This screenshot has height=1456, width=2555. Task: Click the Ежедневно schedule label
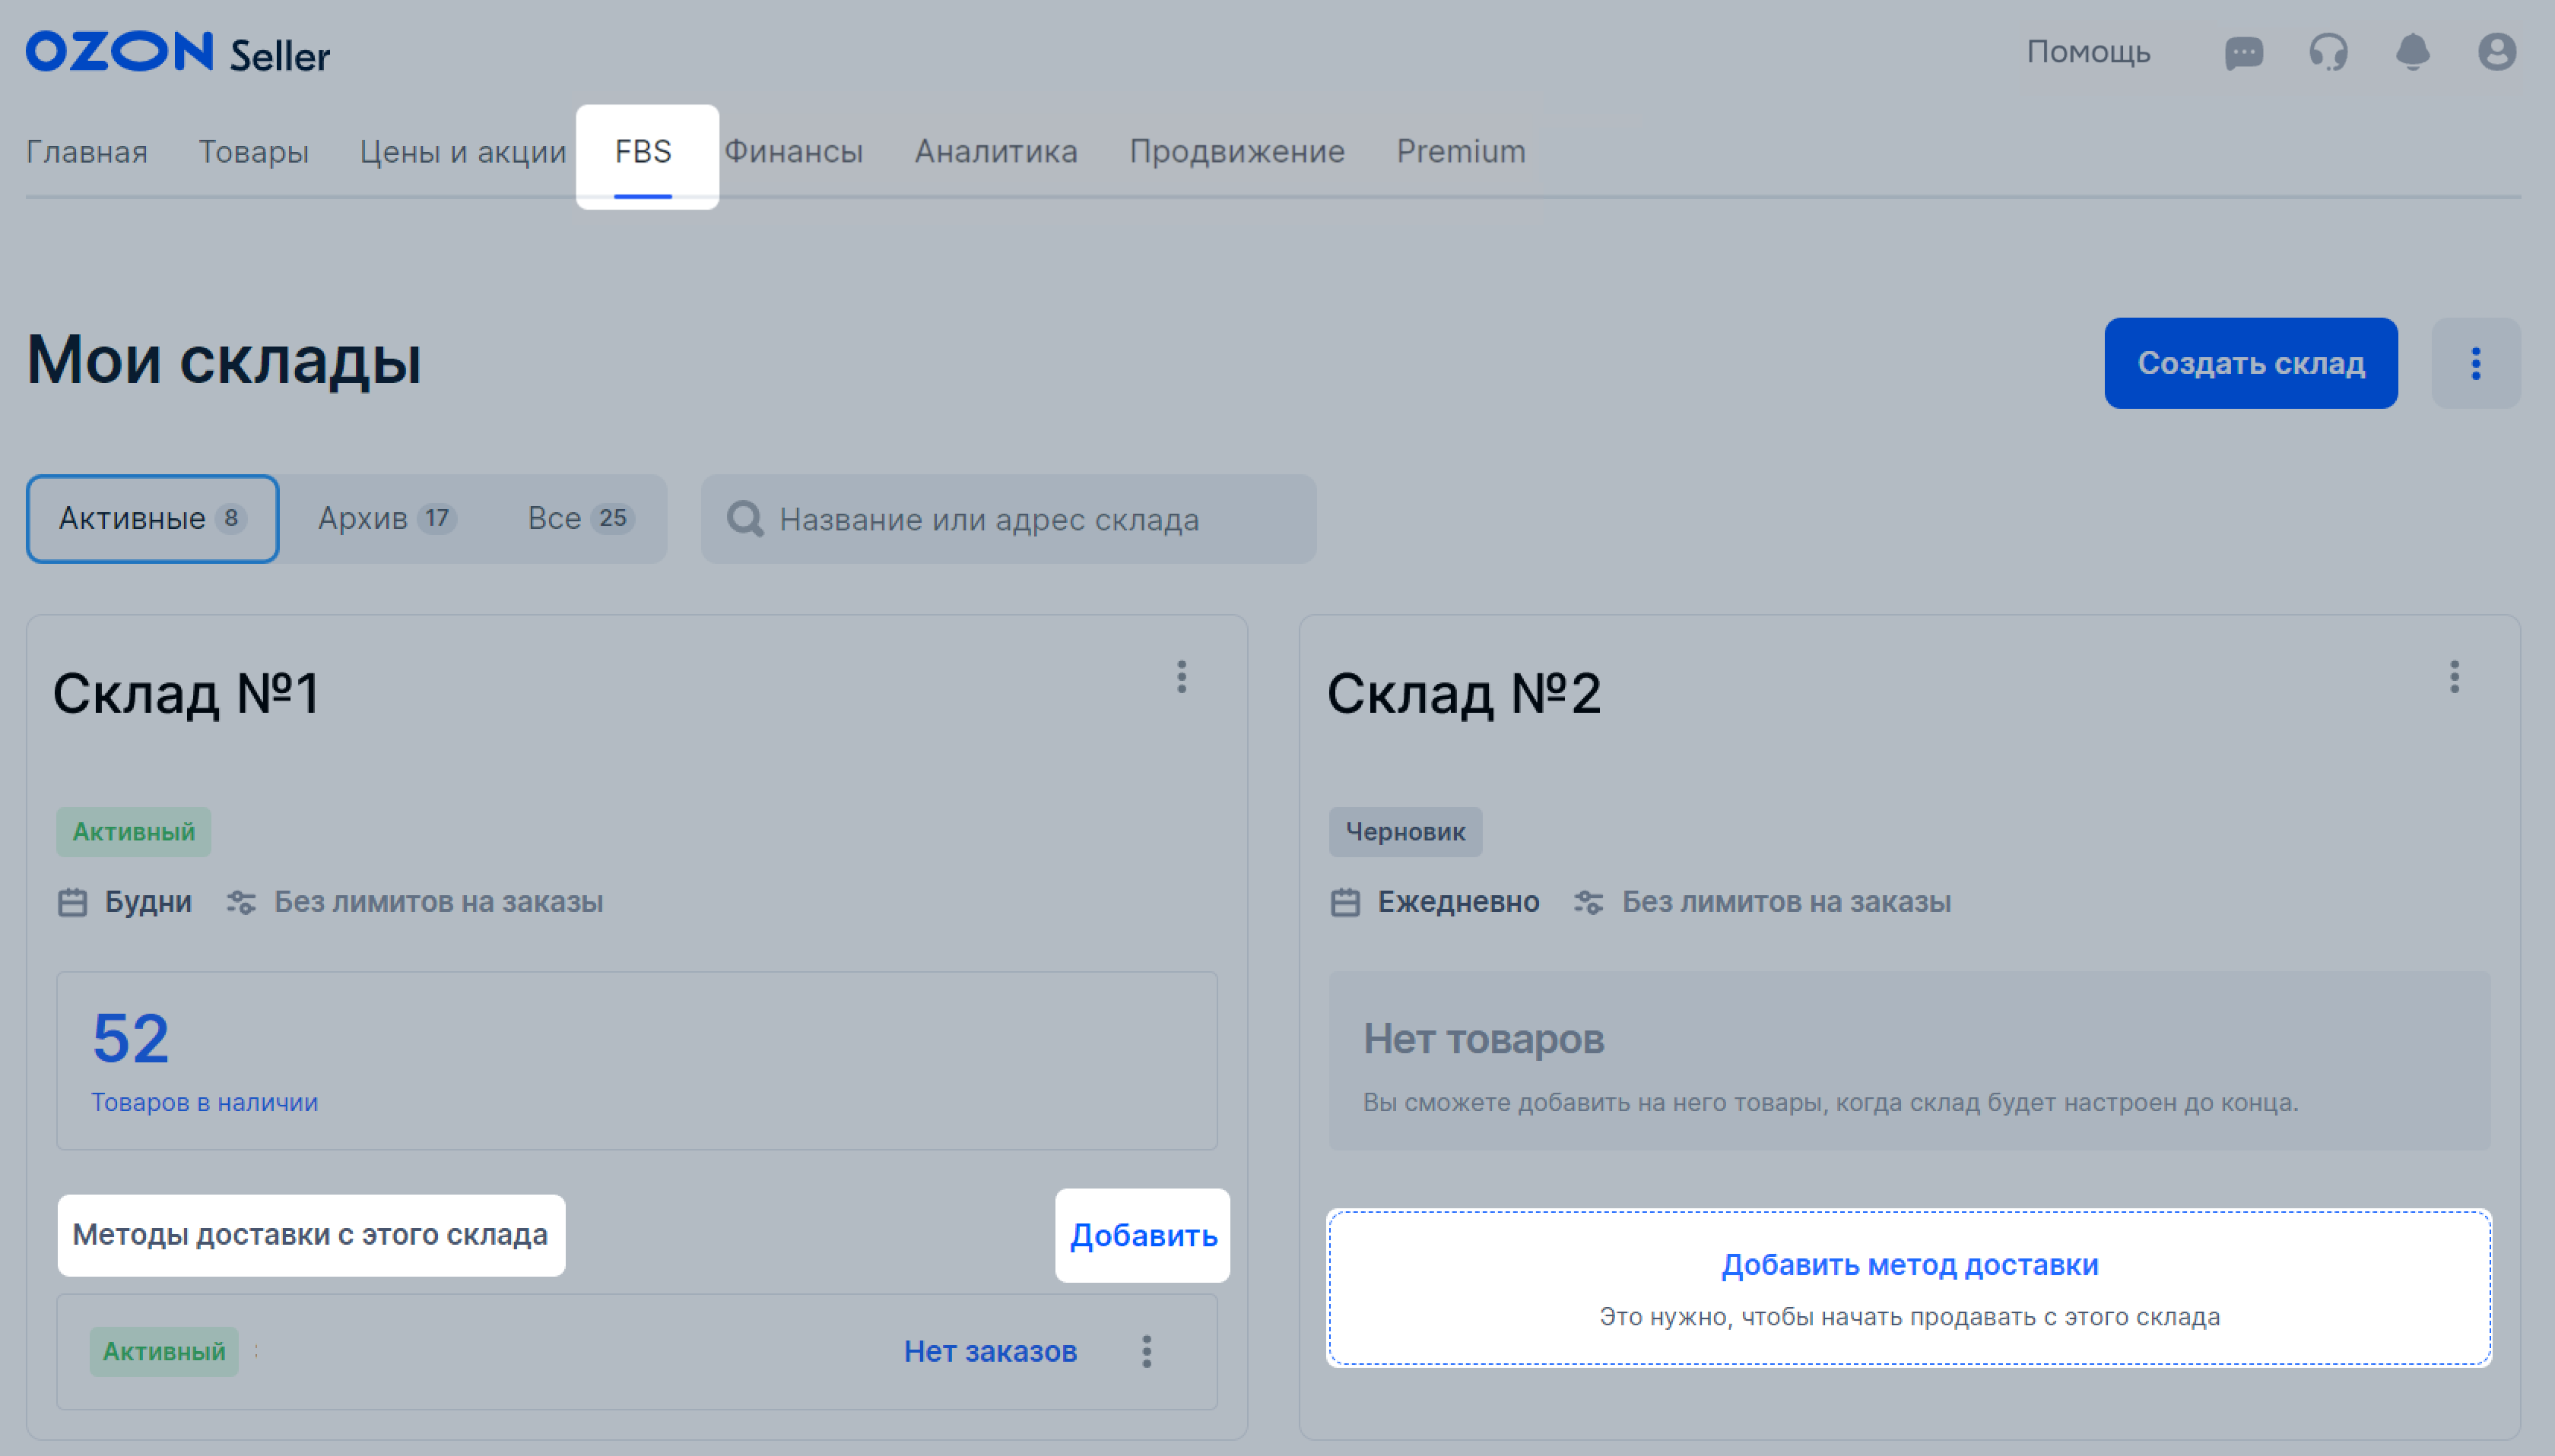(x=1458, y=902)
